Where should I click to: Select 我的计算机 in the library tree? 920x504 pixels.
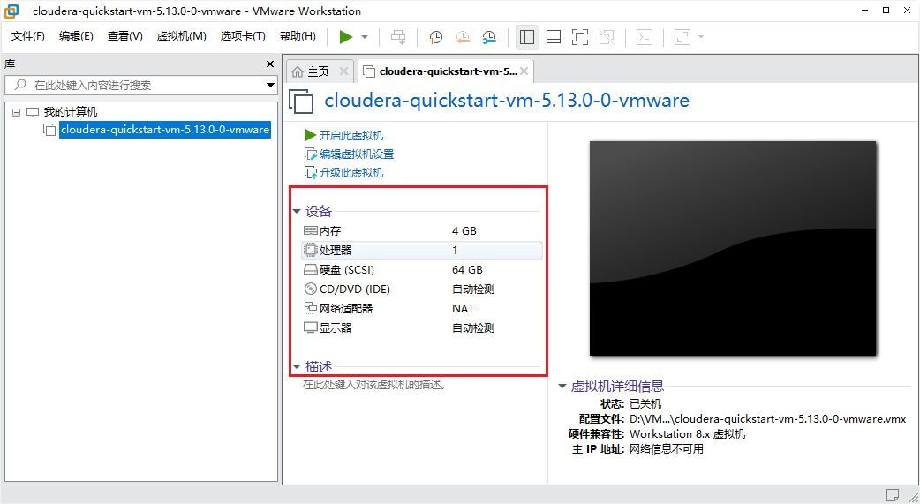coord(71,112)
